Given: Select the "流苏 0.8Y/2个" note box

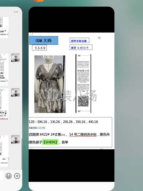Looking at the screenshot, I should [81, 47].
